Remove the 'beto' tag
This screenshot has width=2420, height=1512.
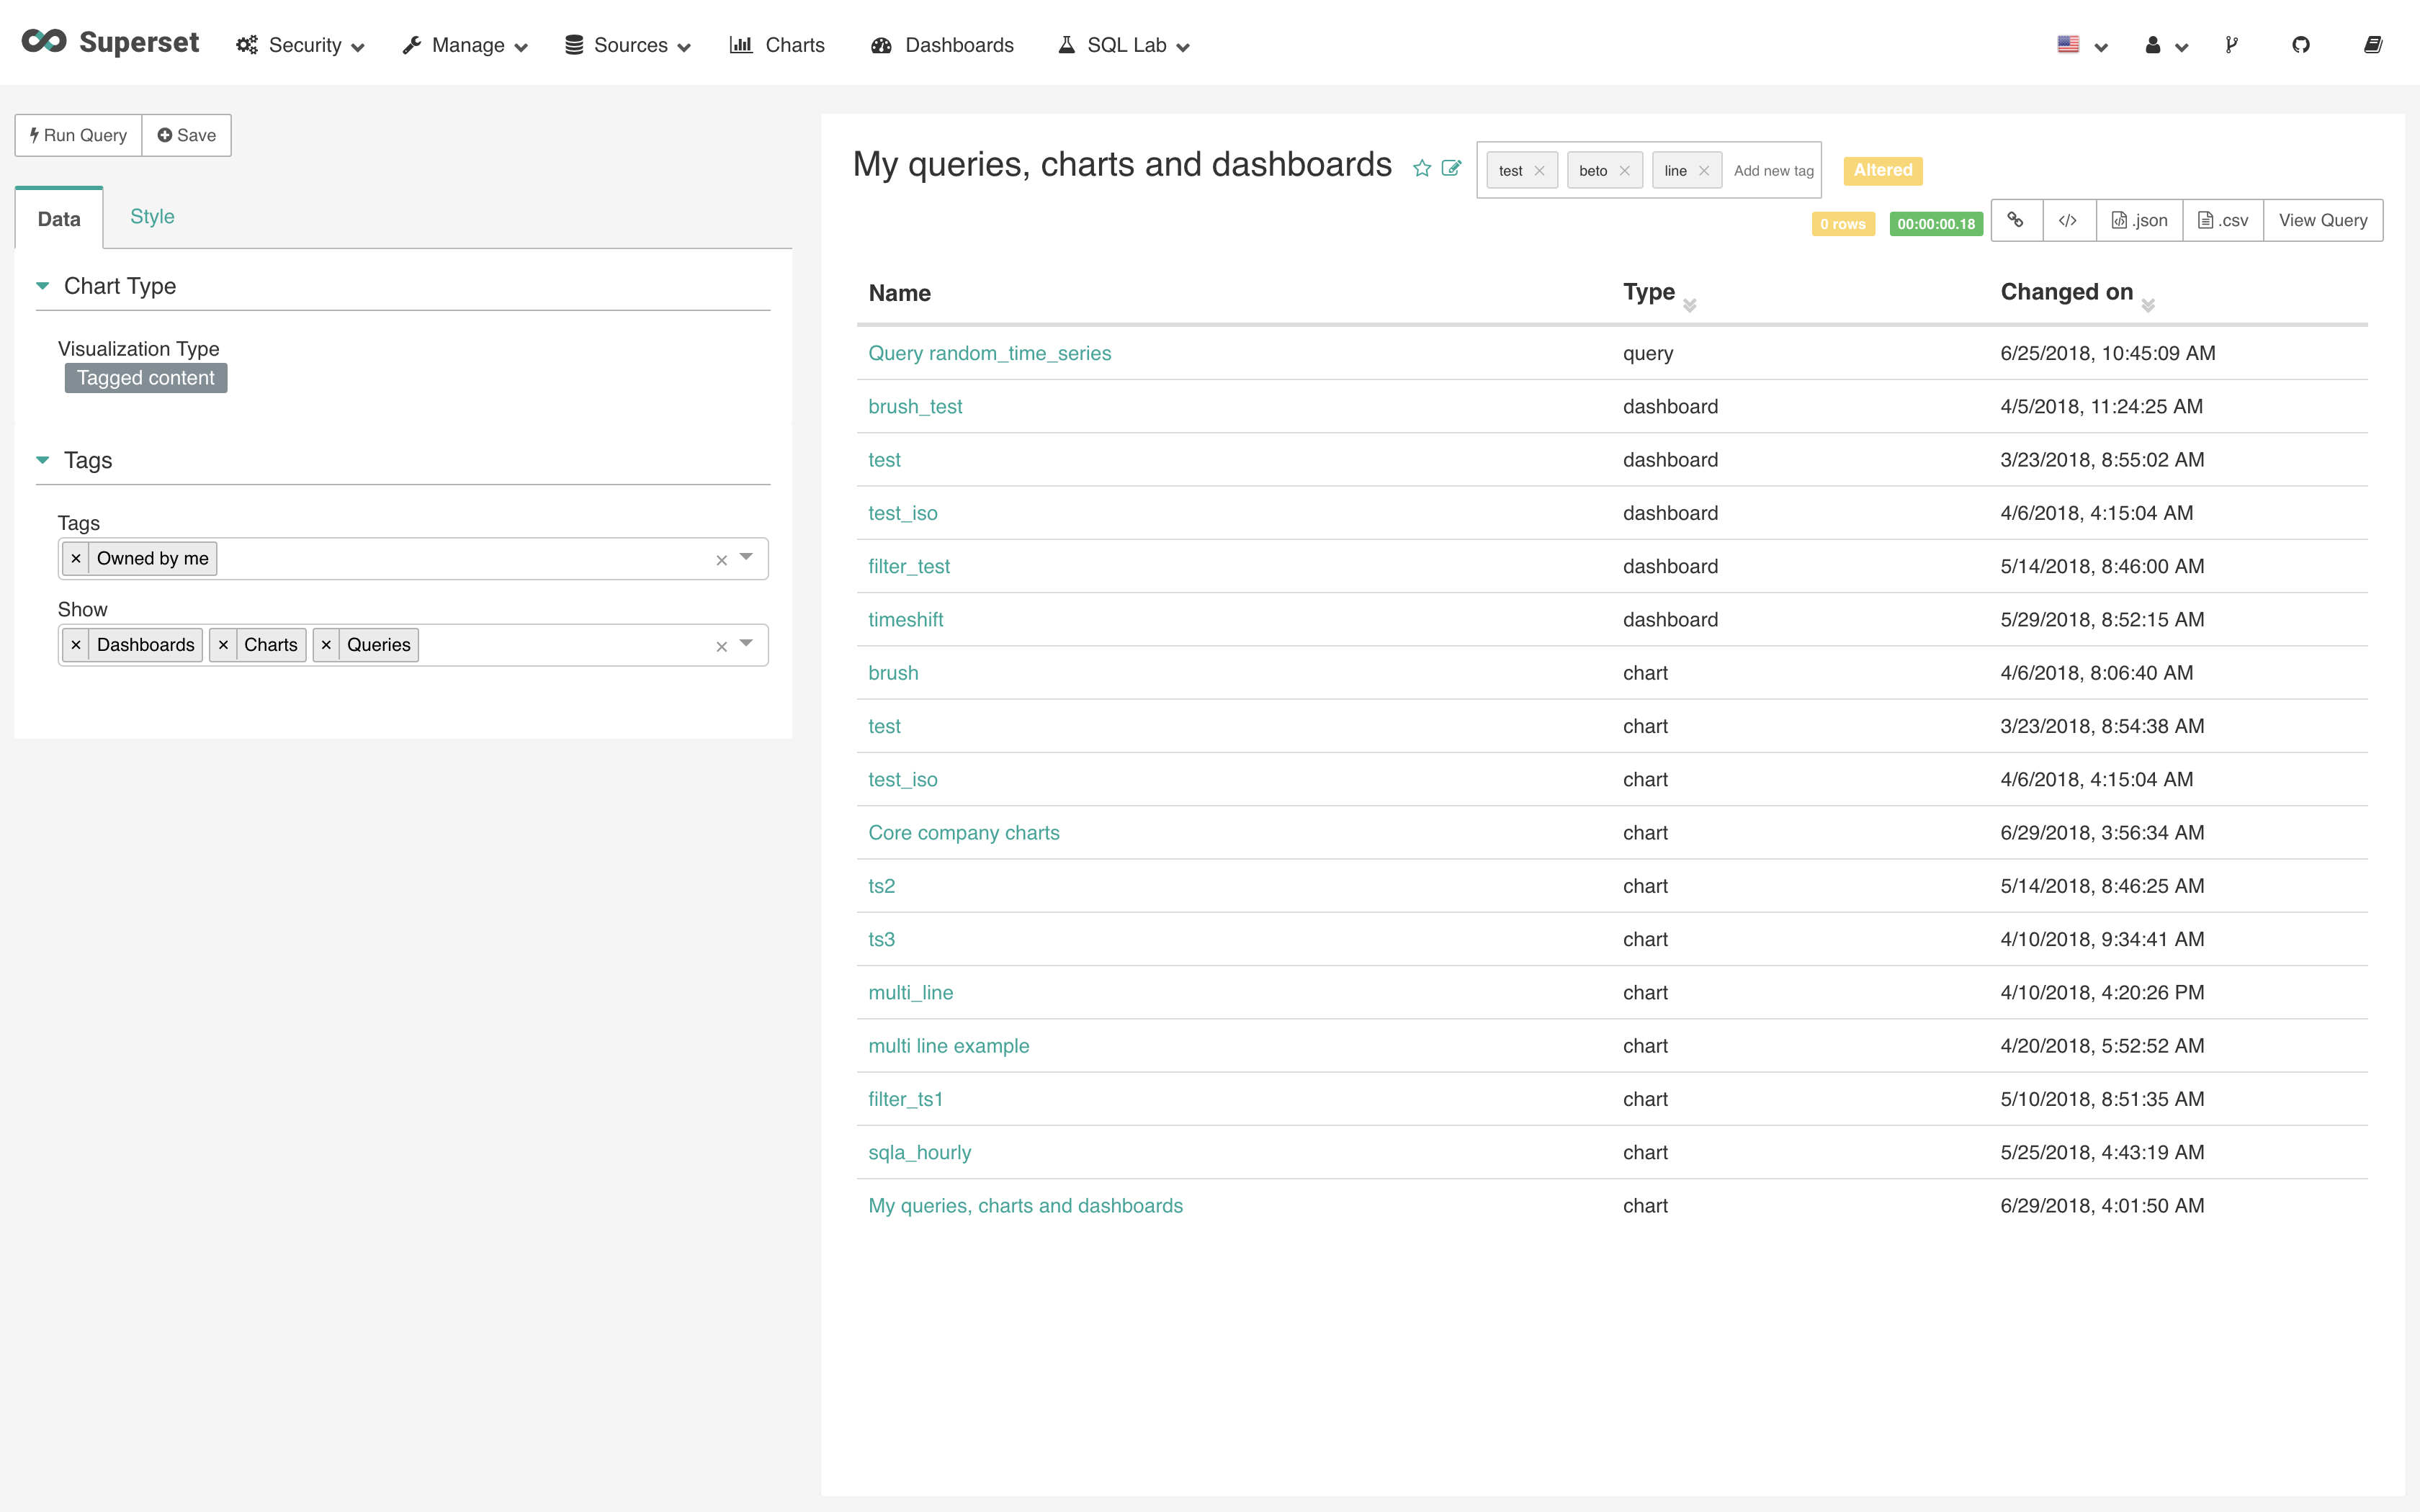pyautogui.click(x=1624, y=171)
